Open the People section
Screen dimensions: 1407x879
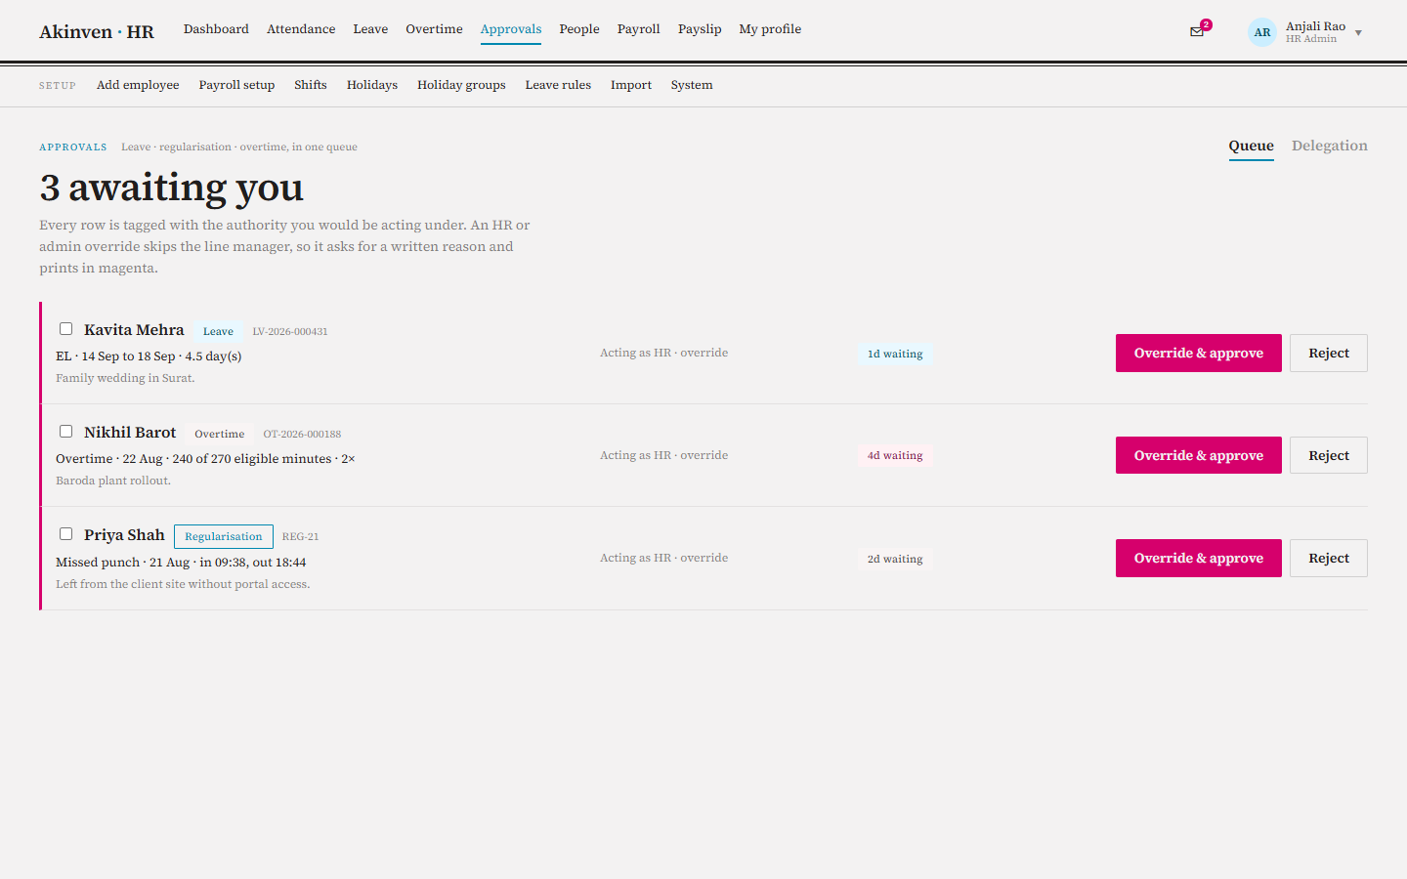click(579, 29)
